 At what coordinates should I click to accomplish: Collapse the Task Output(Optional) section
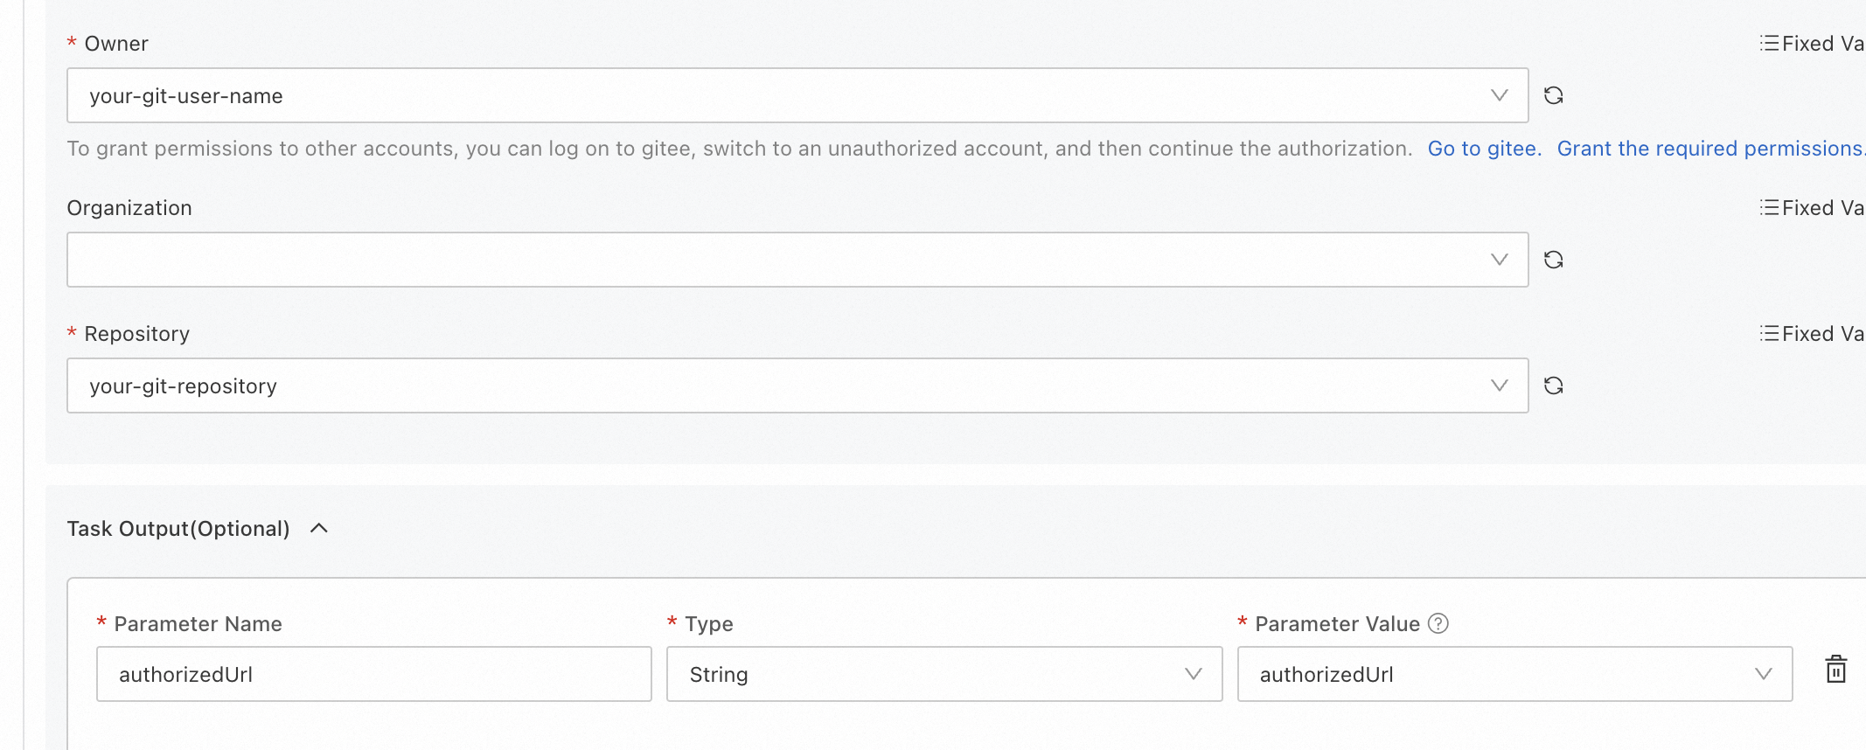point(319,528)
